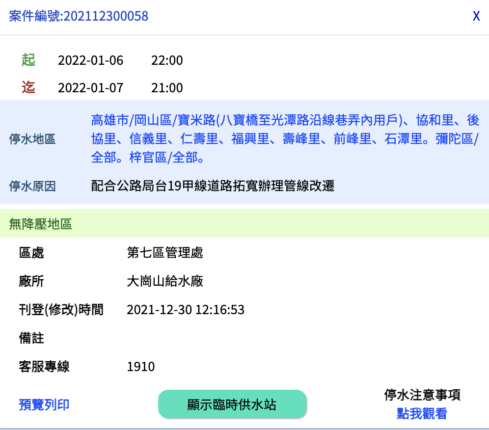Click the 刊登(修改)時間 label
This screenshot has width=489, height=430.
pos(61,310)
